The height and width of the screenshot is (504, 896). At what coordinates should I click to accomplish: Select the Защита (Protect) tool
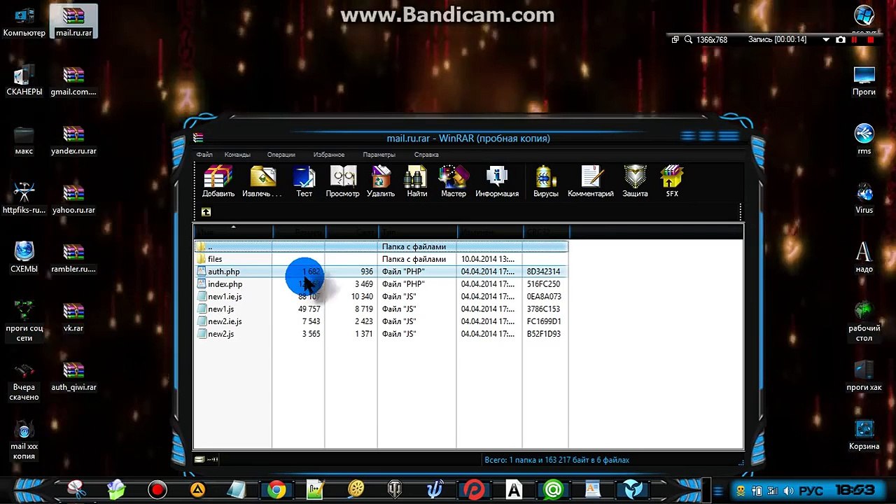(635, 181)
